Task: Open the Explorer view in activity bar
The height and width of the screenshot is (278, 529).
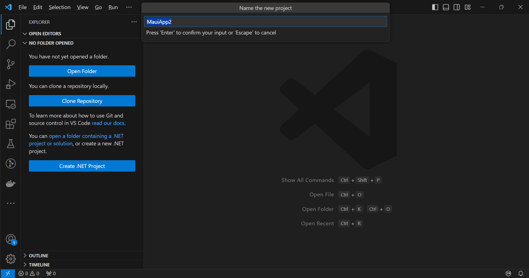Action: 10,25
